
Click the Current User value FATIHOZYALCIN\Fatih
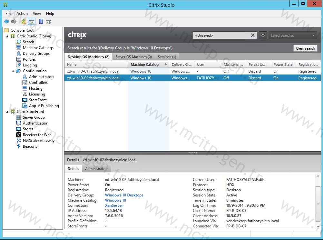pos(245,180)
